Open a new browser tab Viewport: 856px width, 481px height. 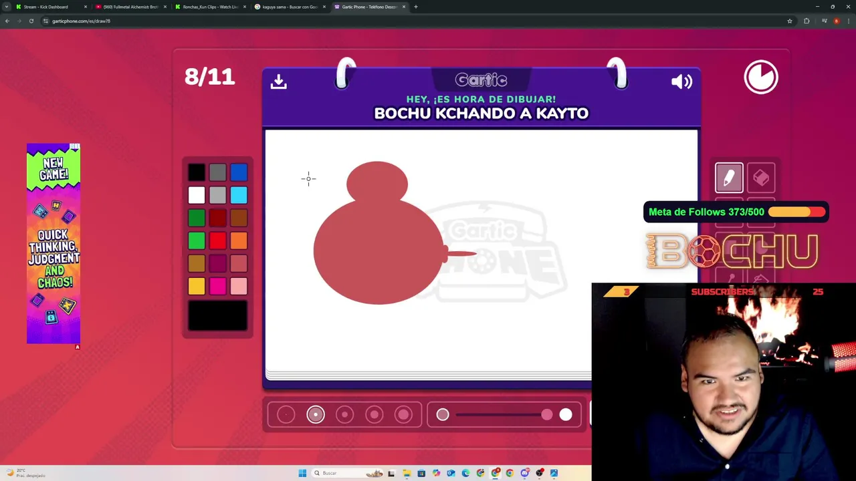[x=416, y=7]
